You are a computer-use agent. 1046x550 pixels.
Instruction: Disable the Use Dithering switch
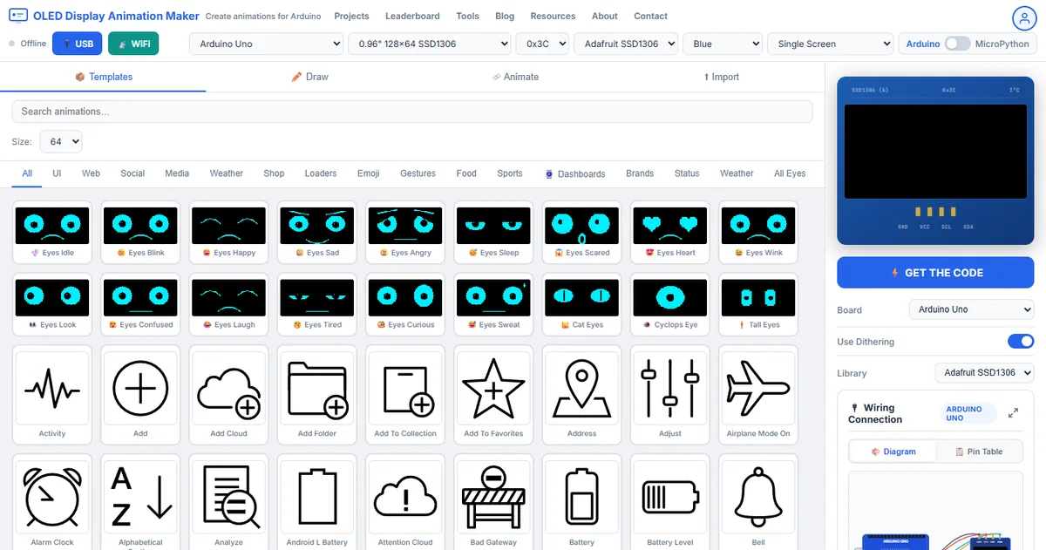coord(1021,342)
